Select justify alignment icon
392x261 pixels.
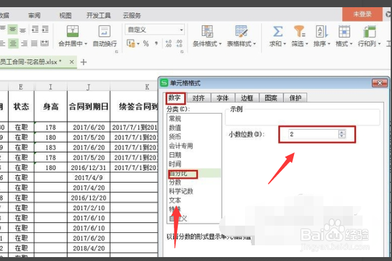tap(34, 44)
